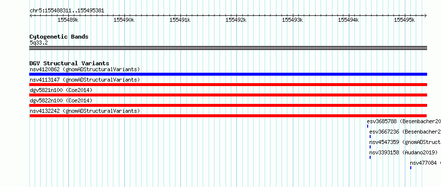Click the 155491k ruler position
441x187 pixels.
coord(180,20)
